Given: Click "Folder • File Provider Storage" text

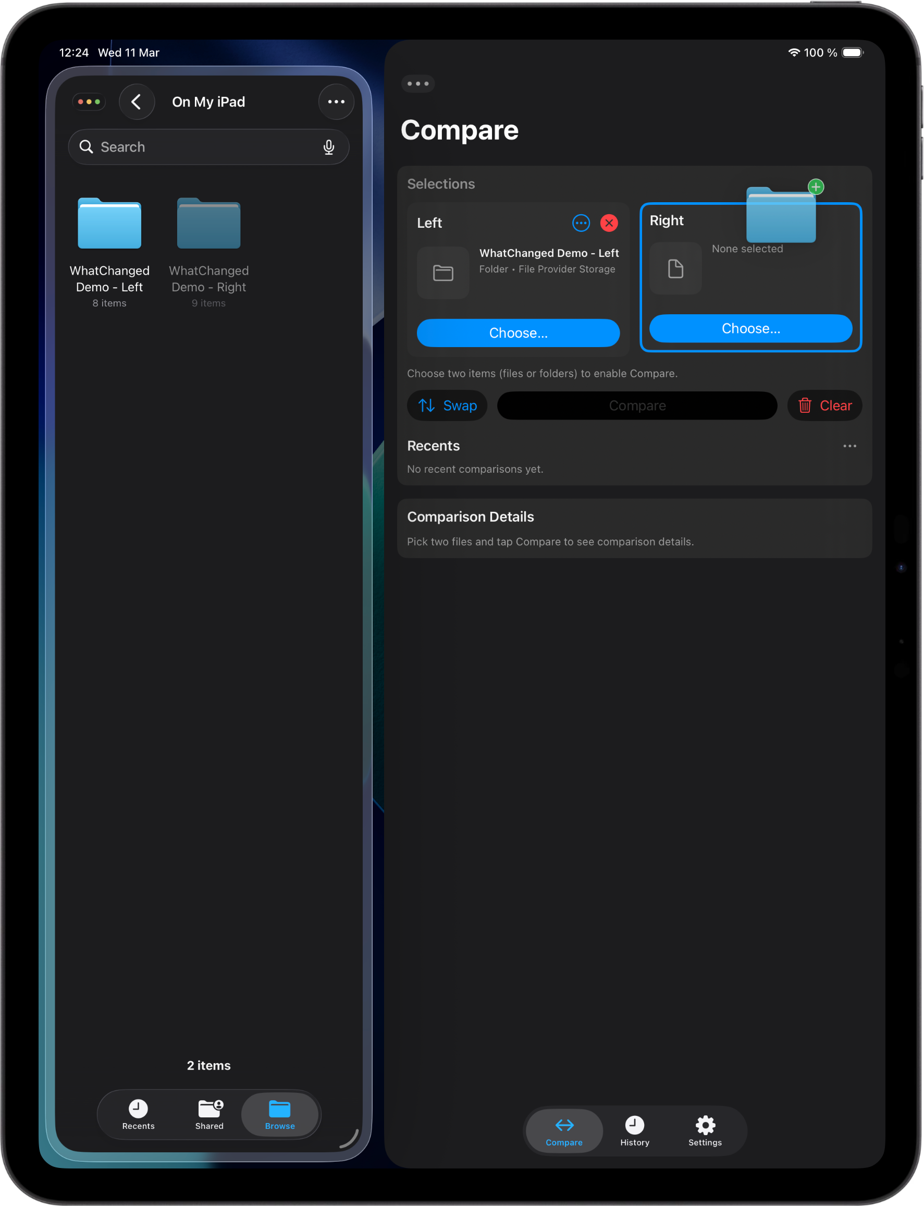Looking at the screenshot, I should [547, 269].
